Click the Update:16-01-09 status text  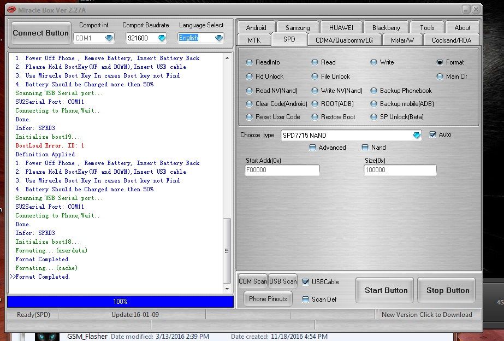coord(135,315)
